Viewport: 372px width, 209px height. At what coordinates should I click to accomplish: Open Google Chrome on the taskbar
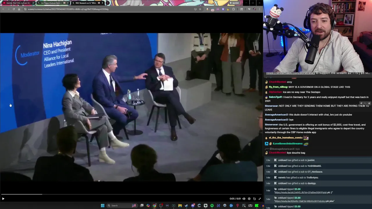(154, 206)
